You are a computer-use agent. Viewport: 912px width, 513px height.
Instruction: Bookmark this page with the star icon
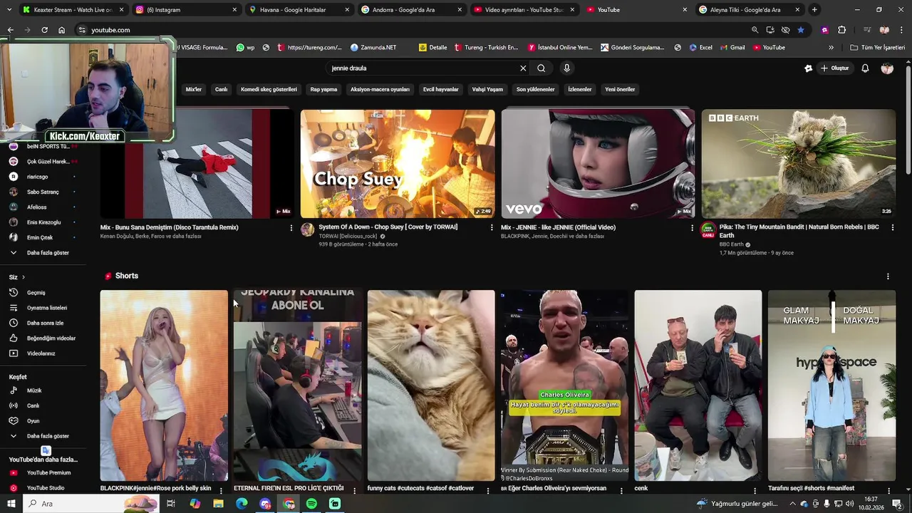pyautogui.click(x=801, y=30)
